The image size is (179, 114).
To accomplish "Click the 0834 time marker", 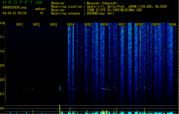I will click(x=71, y=25).
